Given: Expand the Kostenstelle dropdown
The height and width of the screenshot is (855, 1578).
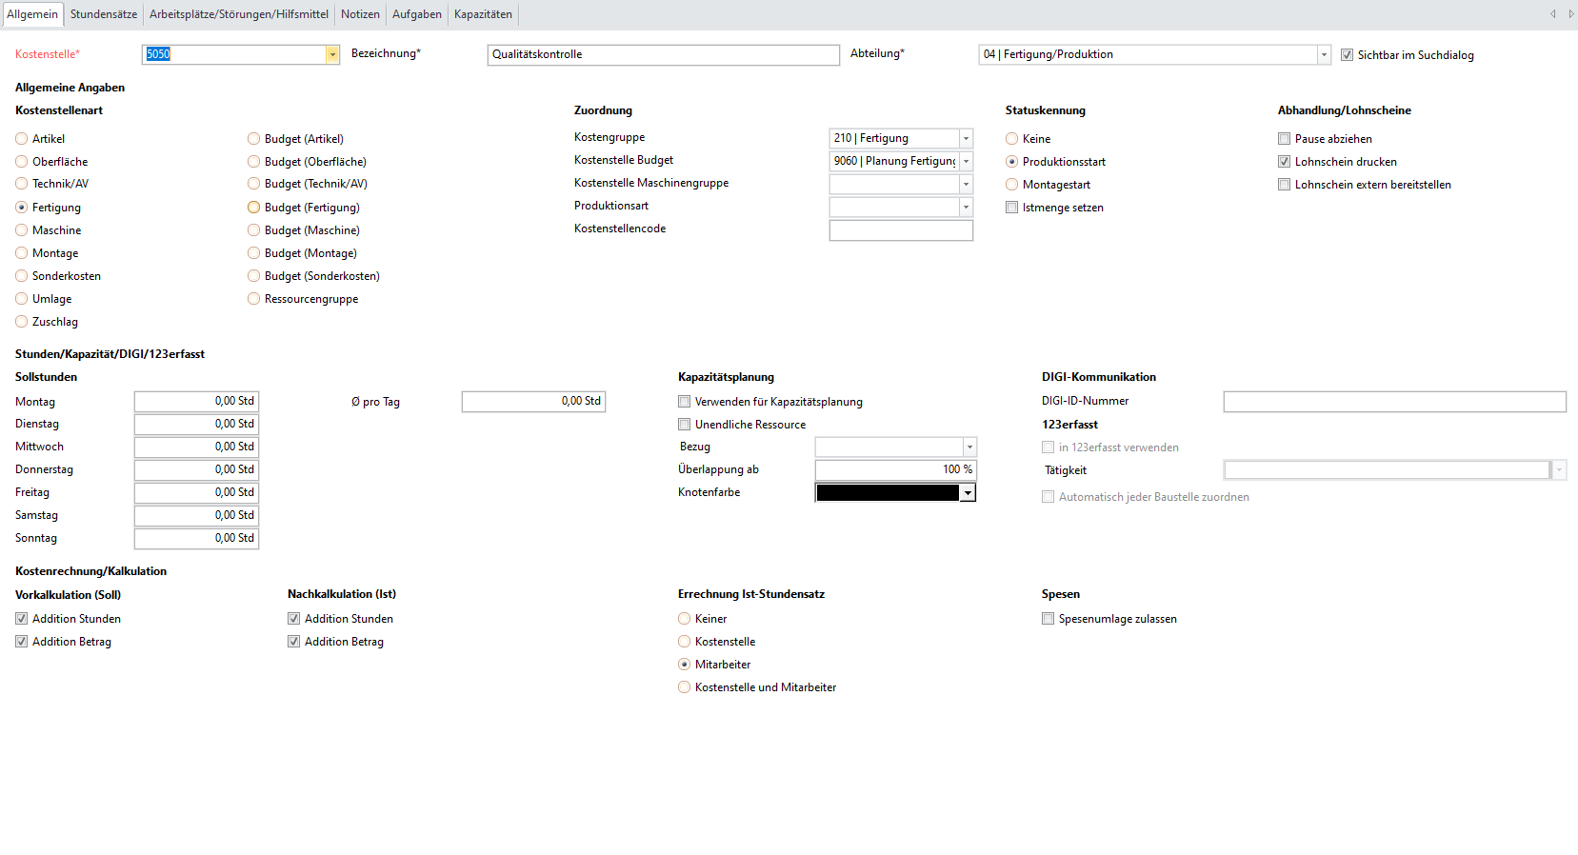Looking at the screenshot, I should [x=332, y=55].
